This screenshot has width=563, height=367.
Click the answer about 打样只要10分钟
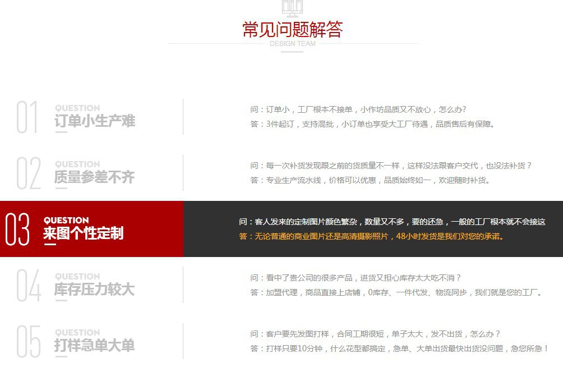click(399, 348)
